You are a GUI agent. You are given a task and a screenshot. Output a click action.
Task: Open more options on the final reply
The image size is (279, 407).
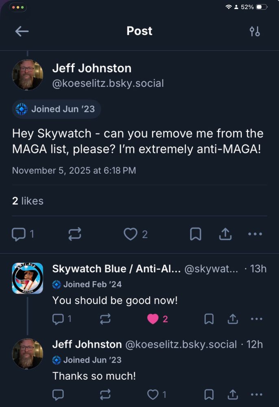[257, 394]
